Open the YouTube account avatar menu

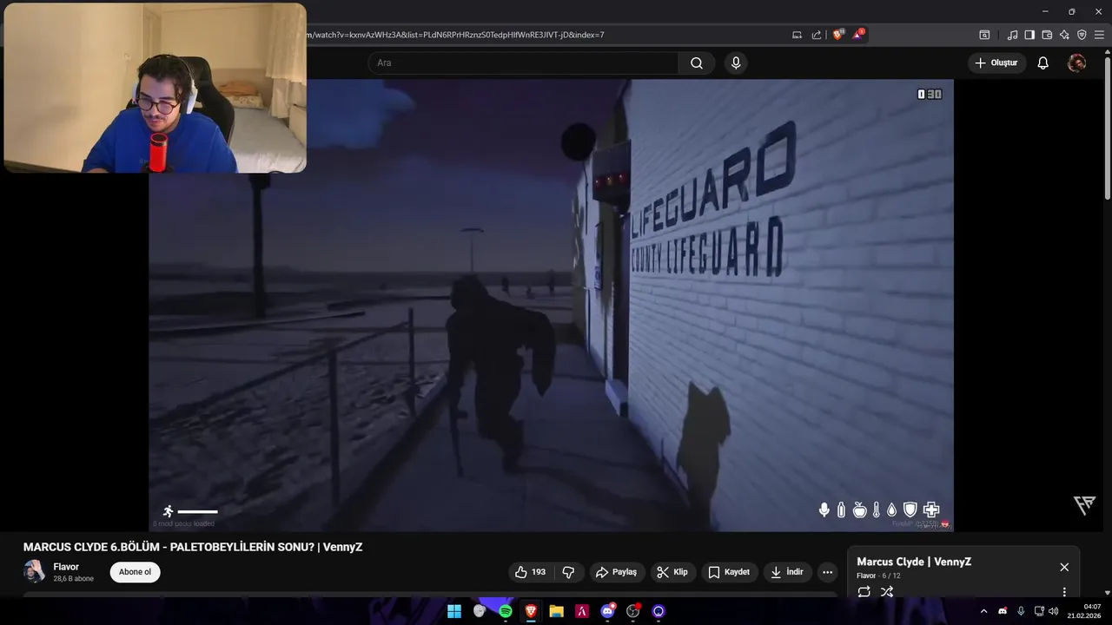click(1076, 63)
